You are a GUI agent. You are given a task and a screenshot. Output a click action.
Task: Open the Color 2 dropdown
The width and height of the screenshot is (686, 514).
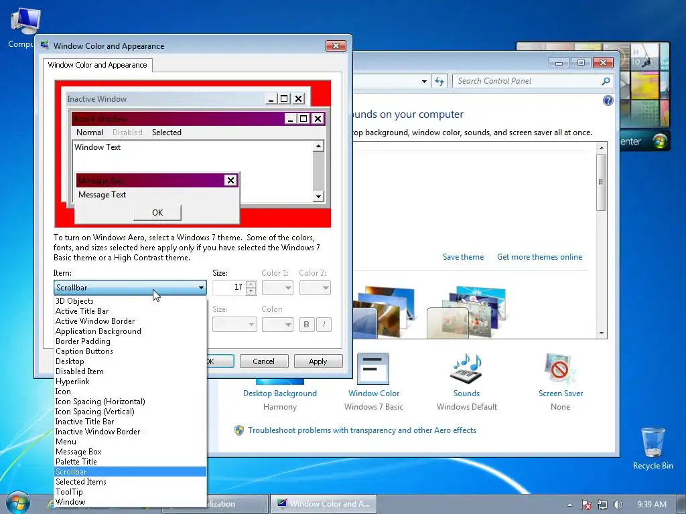point(315,288)
